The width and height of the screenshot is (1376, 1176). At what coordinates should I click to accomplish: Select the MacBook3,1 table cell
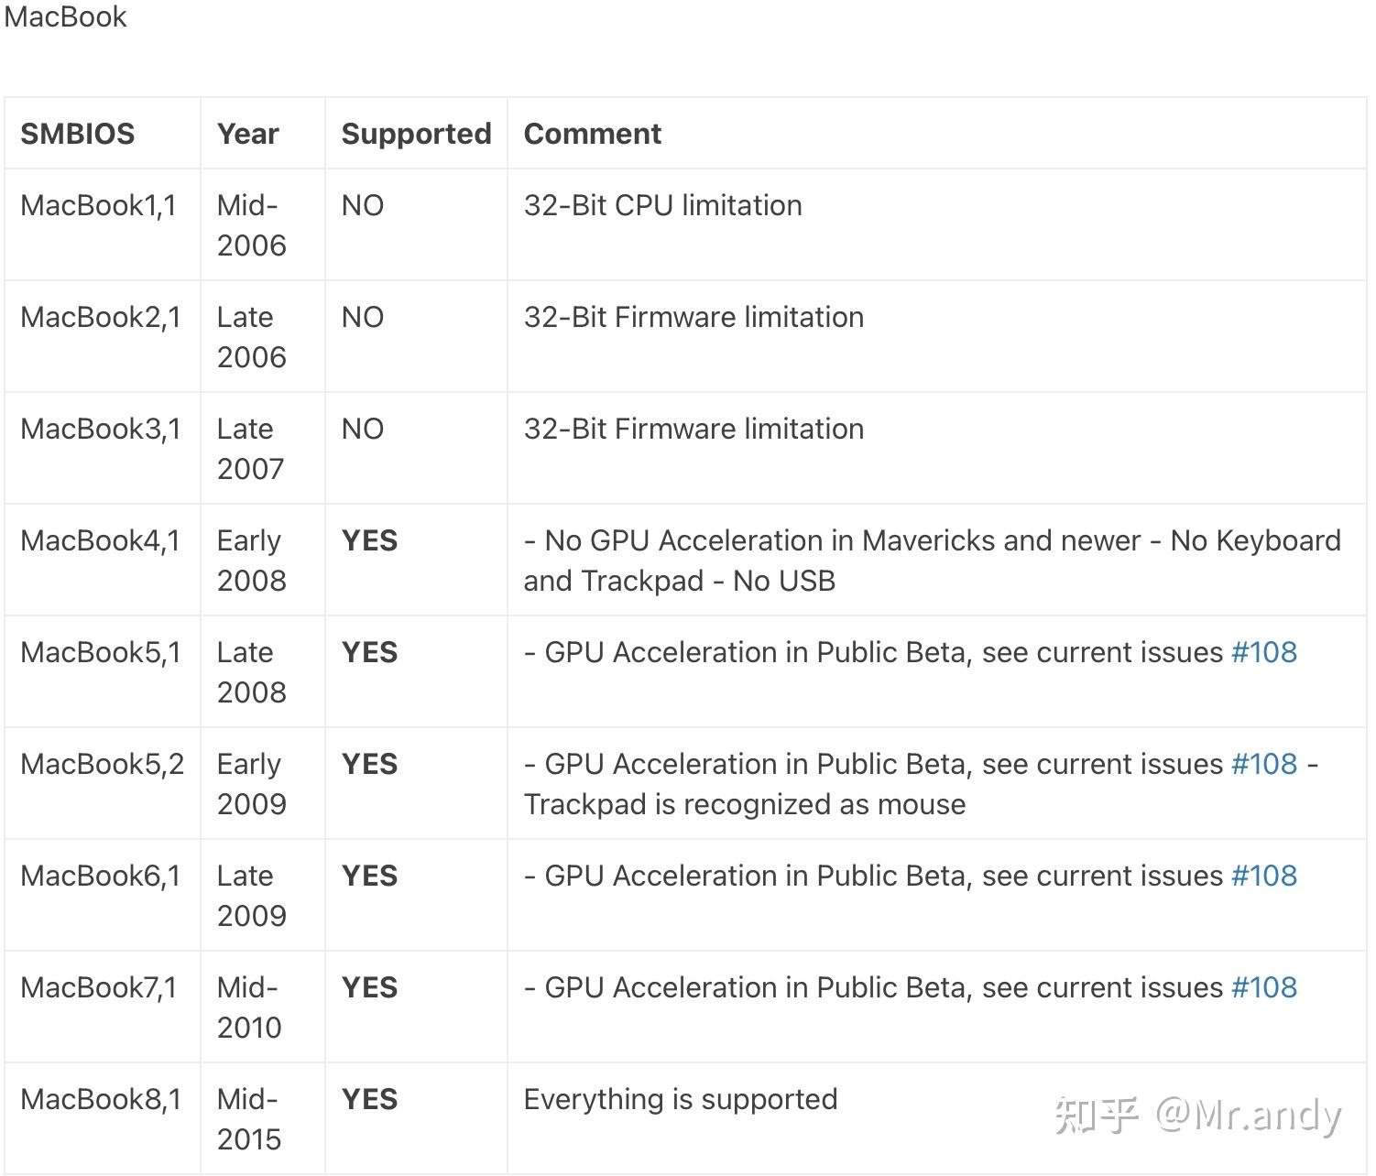pyautogui.click(x=101, y=429)
